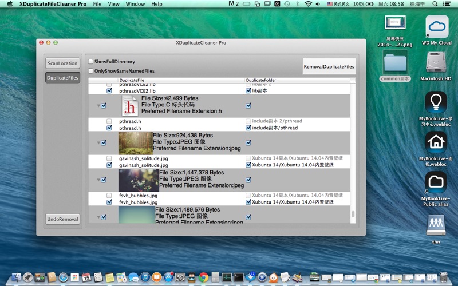
Task: Switch to the DuplicateFiles tab
Action: (62, 78)
